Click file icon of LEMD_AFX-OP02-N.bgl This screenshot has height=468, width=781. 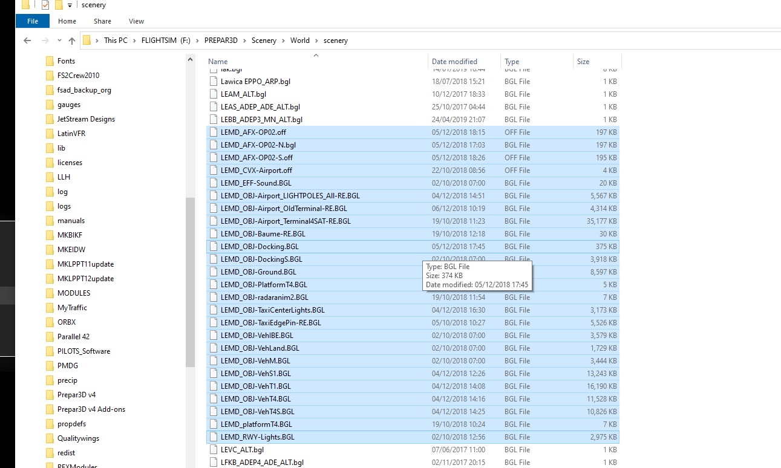tap(213, 145)
